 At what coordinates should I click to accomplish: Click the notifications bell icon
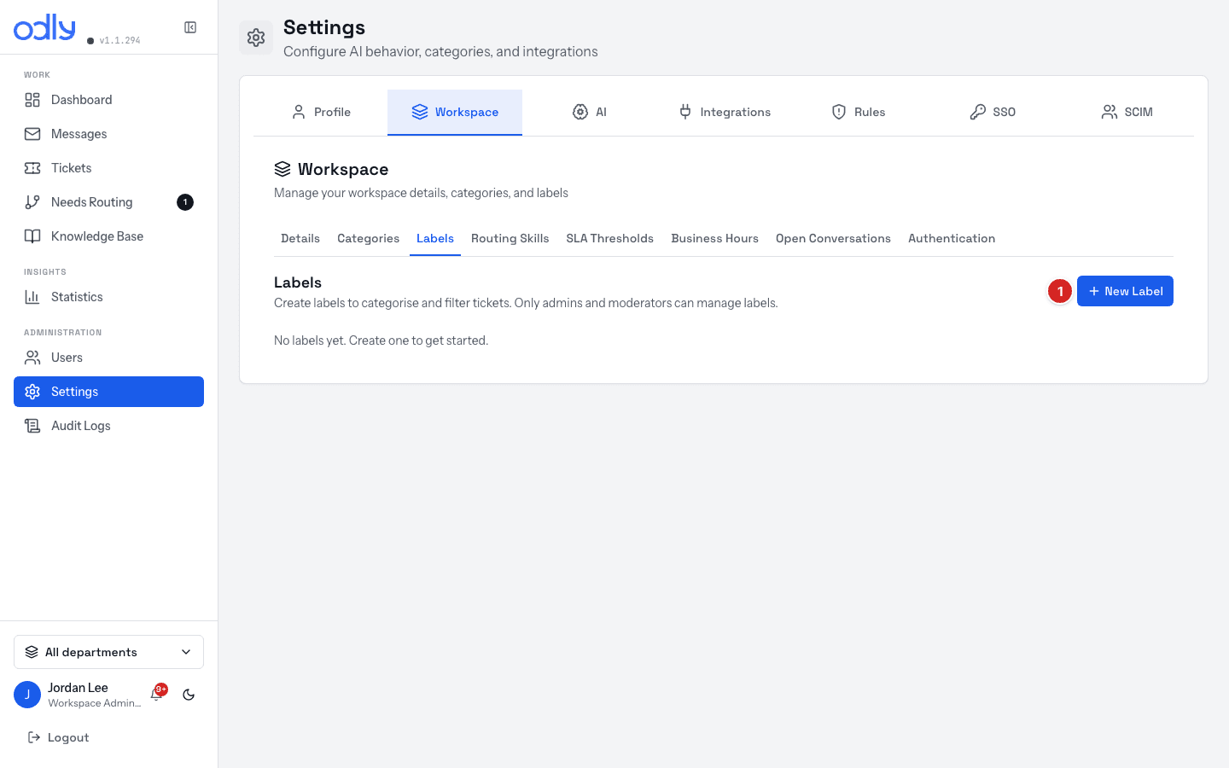tap(157, 695)
